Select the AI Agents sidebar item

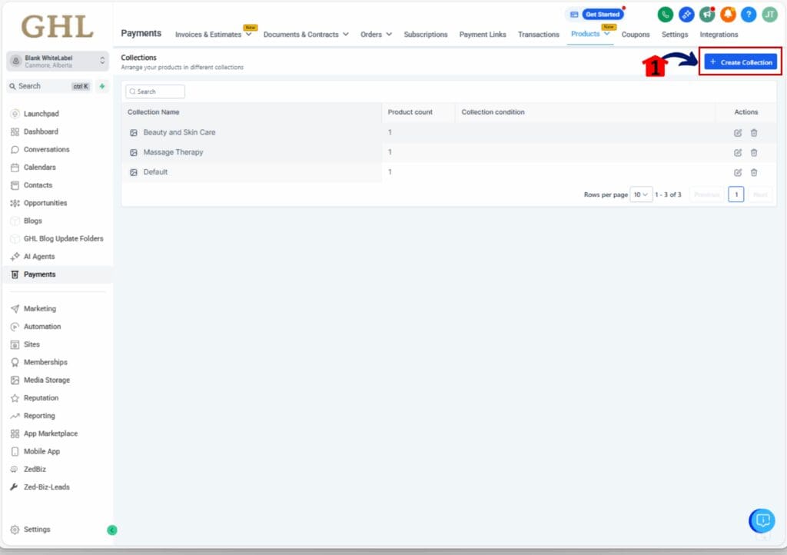[40, 256]
